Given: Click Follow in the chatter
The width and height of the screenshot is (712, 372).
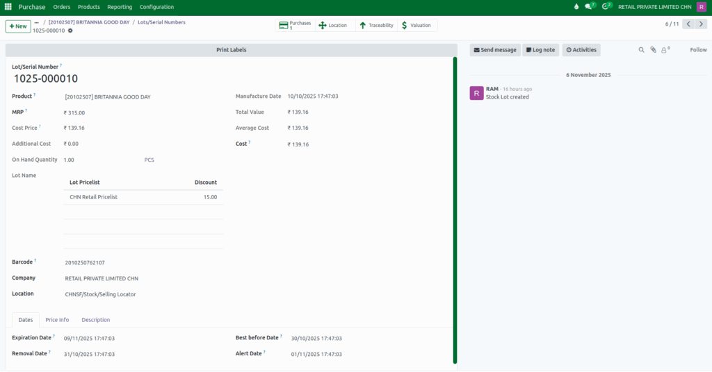Looking at the screenshot, I should 698,50.
